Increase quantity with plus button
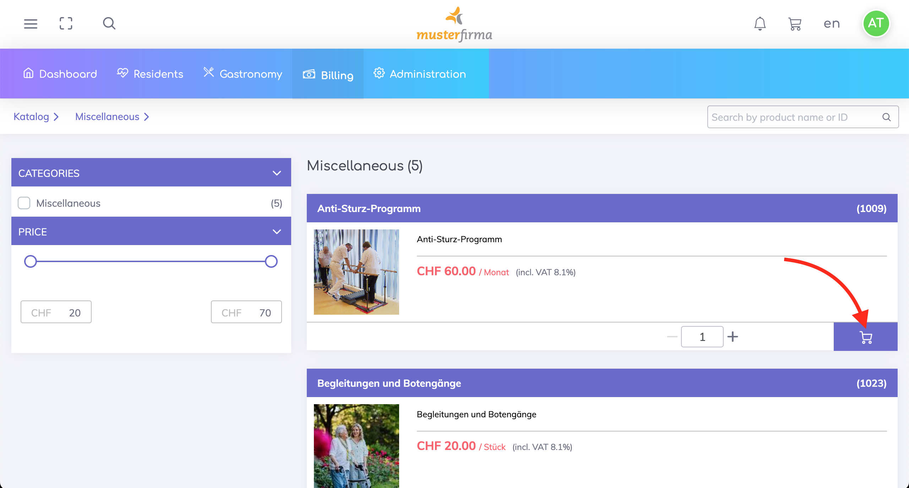909x488 pixels. (x=733, y=337)
